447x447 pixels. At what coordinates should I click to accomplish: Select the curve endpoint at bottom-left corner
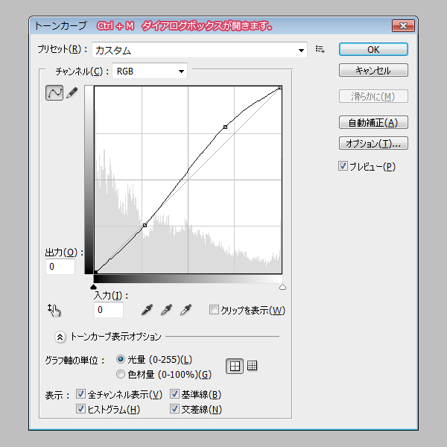[x=96, y=272]
